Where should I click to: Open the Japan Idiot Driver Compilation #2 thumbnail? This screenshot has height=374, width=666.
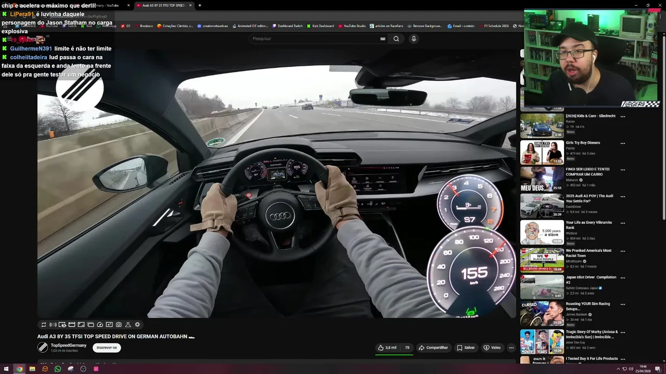coord(542,287)
